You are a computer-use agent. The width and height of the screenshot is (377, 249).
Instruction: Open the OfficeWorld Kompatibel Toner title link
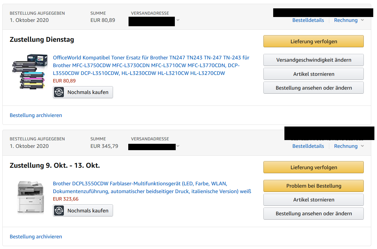151,65
